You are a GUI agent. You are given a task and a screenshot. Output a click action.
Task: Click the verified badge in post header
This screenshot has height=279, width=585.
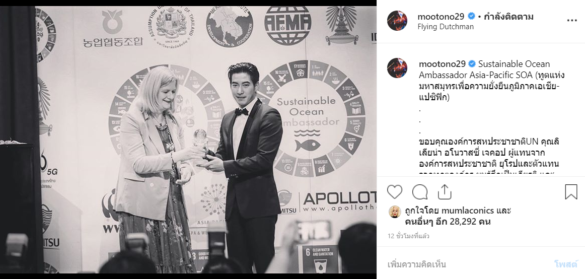click(x=471, y=17)
